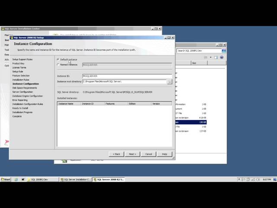Click the Instance Name column header
The width and height of the screenshot is (277, 208).
point(69,104)
